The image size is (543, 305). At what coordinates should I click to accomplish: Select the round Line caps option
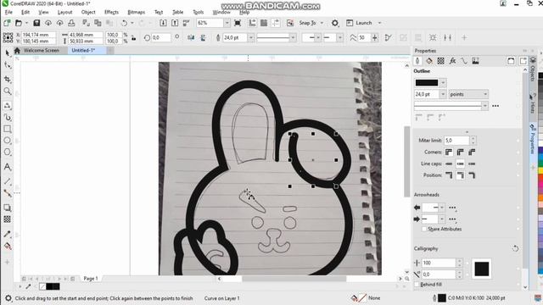point(460,164)
